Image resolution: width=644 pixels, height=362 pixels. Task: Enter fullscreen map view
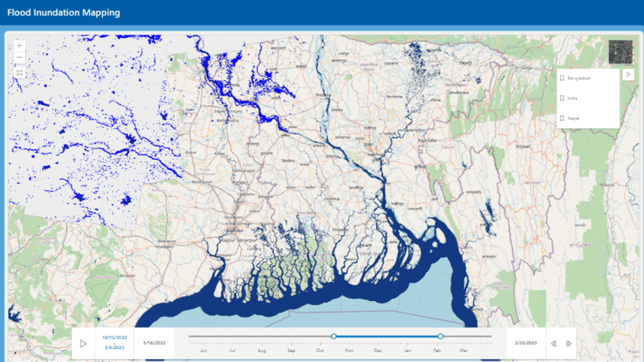coord(20,72)
